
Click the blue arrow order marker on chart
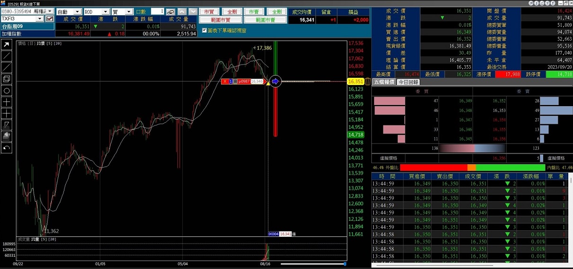[275, 82]
